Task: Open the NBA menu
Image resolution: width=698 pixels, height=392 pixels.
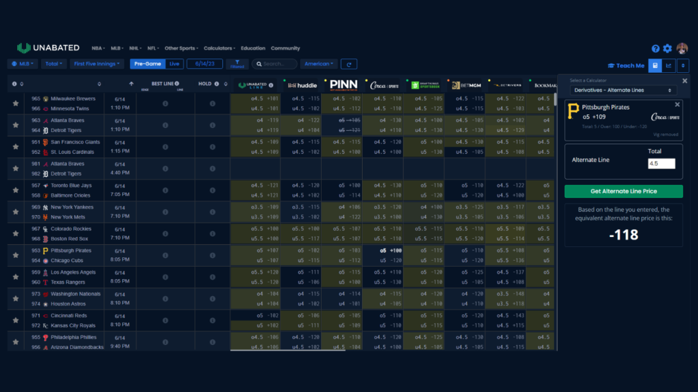Action: click(98, 48)
